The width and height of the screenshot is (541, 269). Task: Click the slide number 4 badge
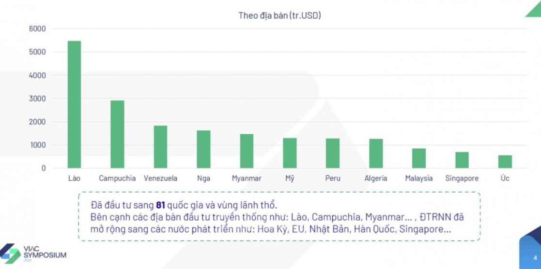pos(535,257)
